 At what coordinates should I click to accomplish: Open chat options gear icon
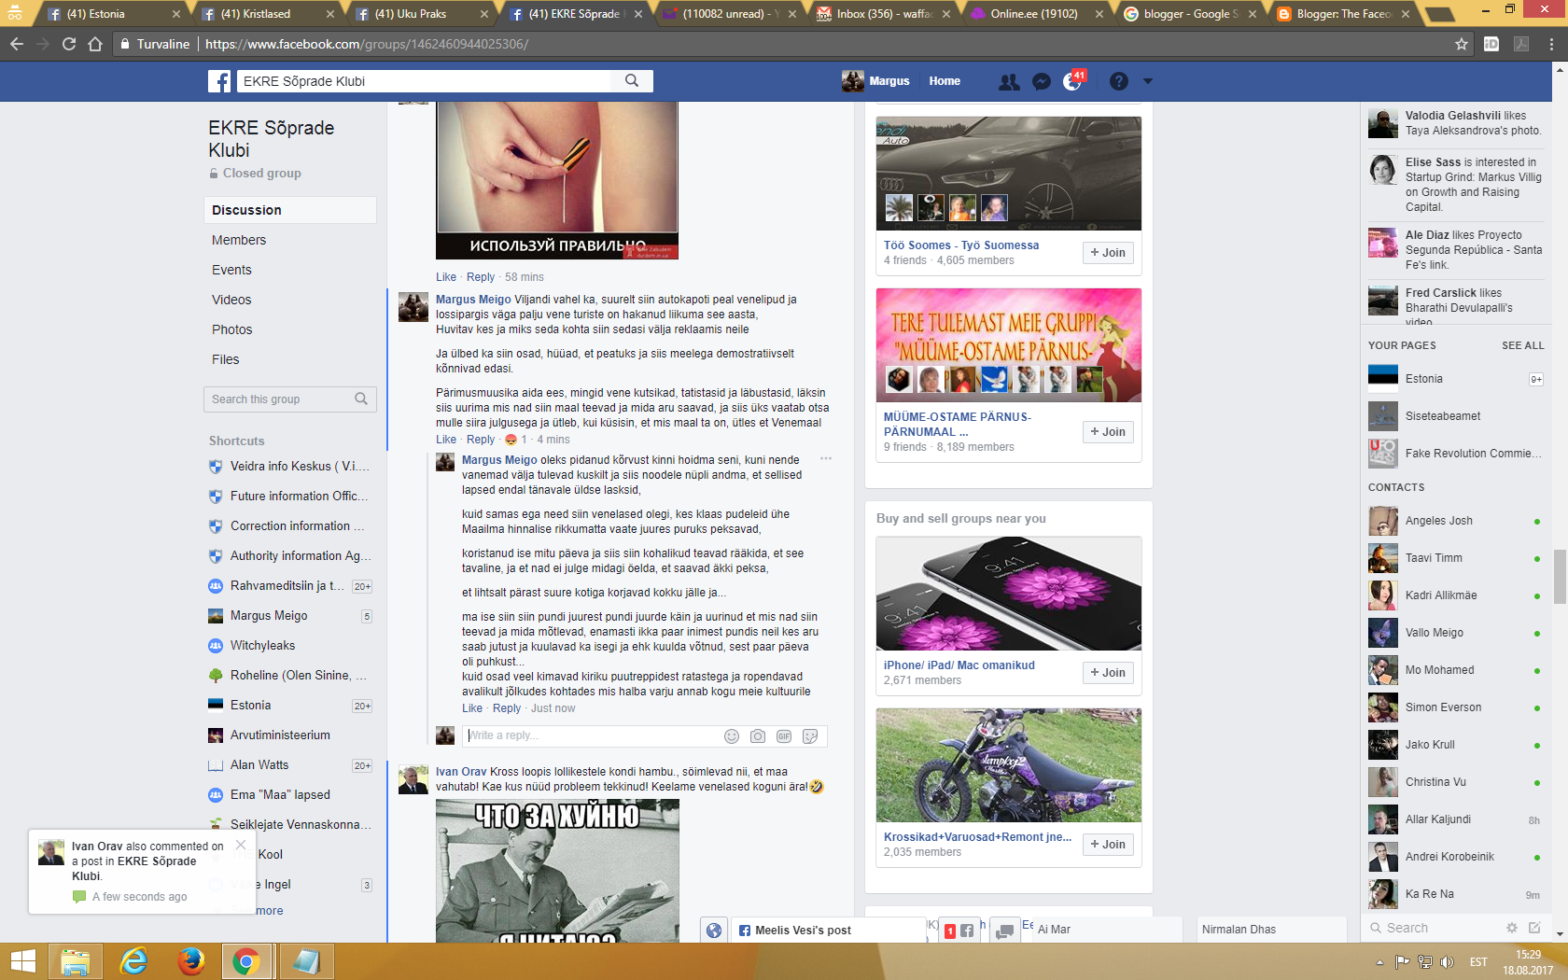tap(1512, 928)
